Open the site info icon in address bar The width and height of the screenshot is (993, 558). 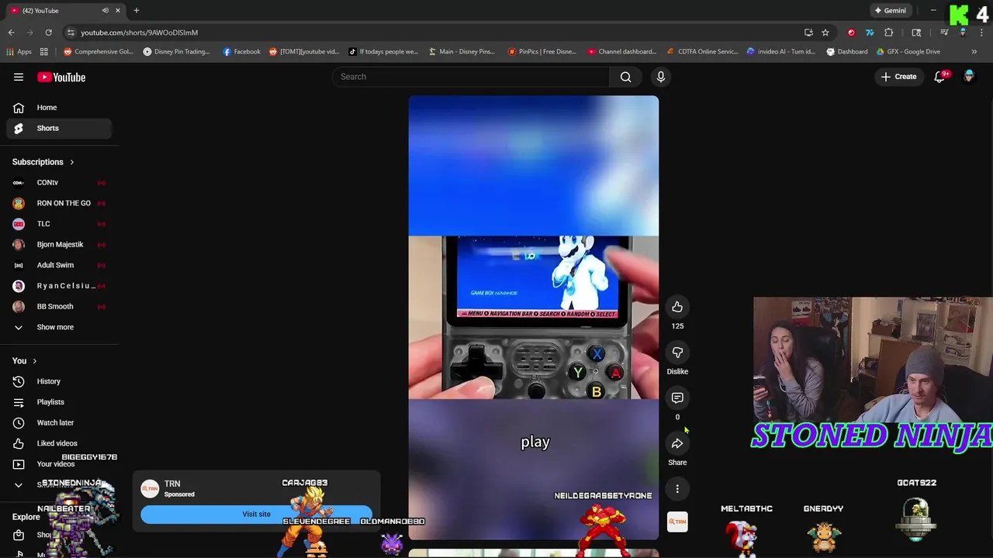(71, 33)
